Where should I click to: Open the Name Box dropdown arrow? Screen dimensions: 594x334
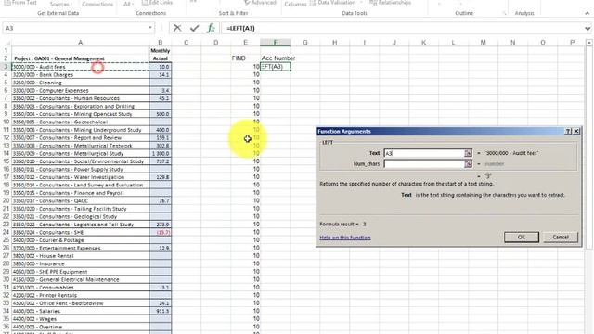pyautogui.click(x=150, y=28)
